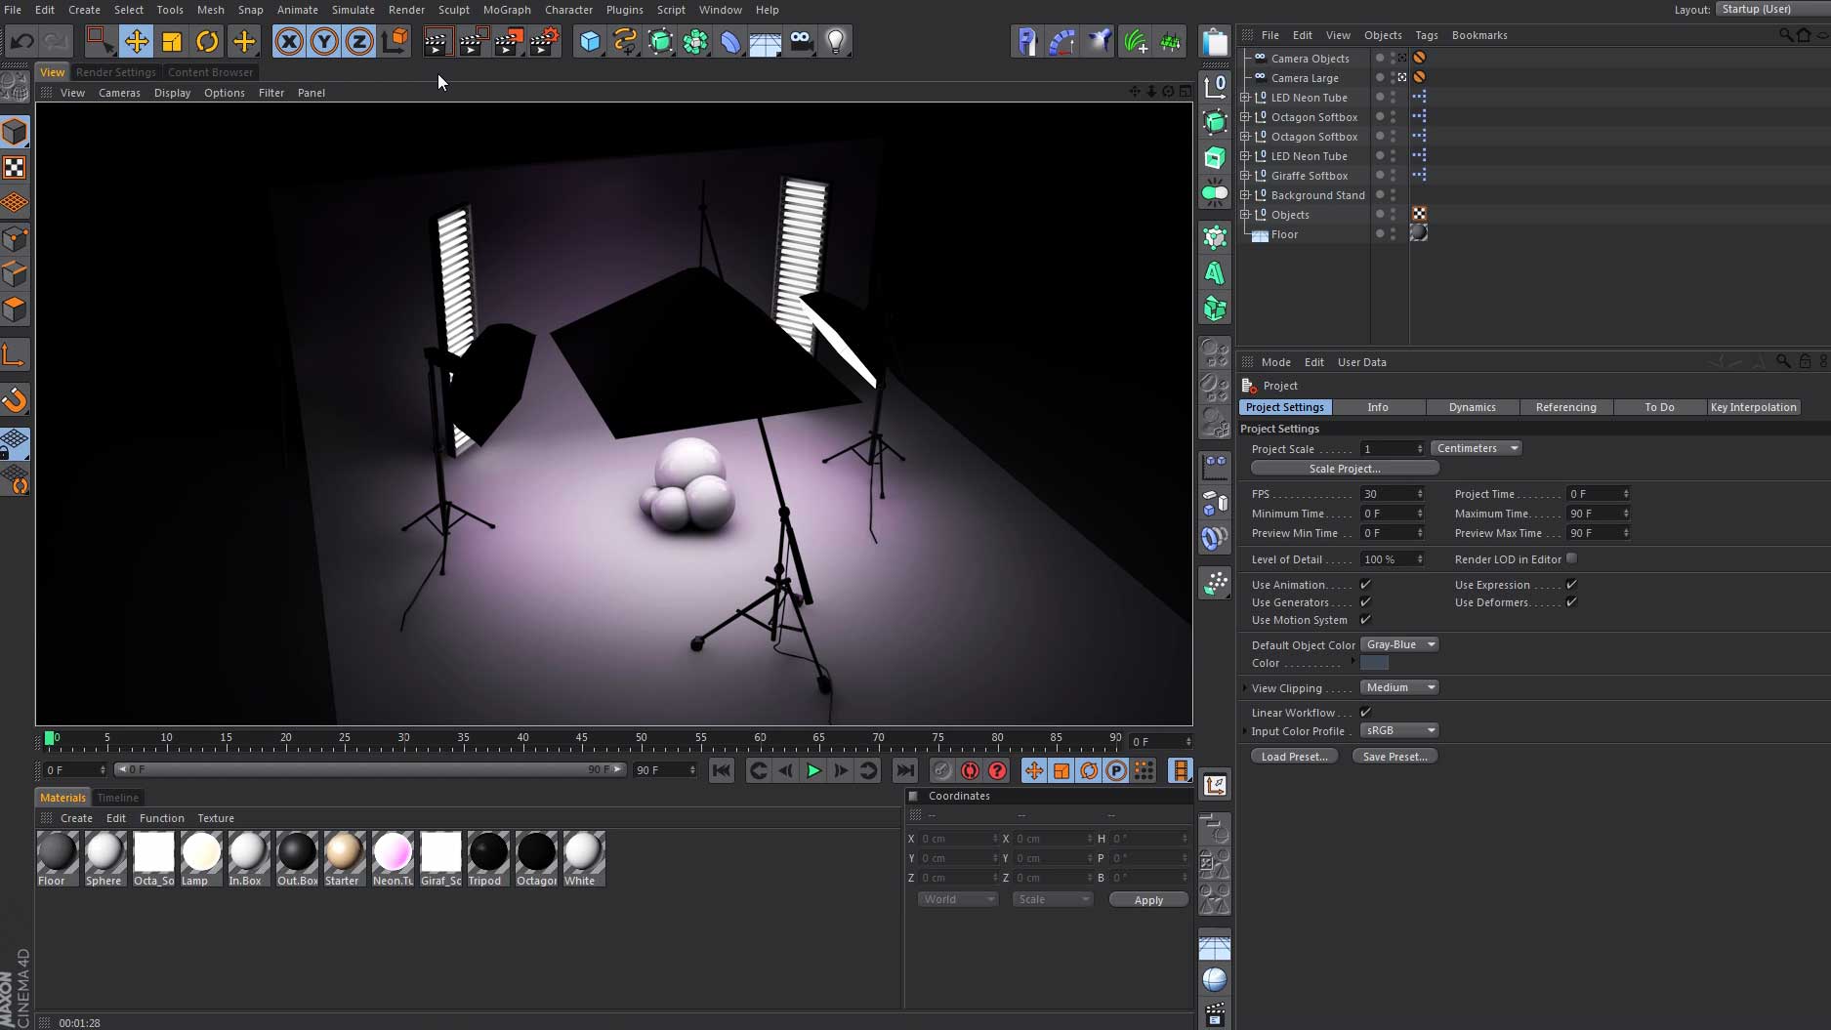This screenshot has height=1030, width=1831.
Task: Enable Render LOD in Editor checkbox
Action: 1571,558
